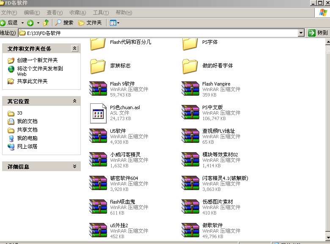Viewport: 330px width, 244px height.
Task: Expand the address bar dropdown arrow
Action: [301, 33]
